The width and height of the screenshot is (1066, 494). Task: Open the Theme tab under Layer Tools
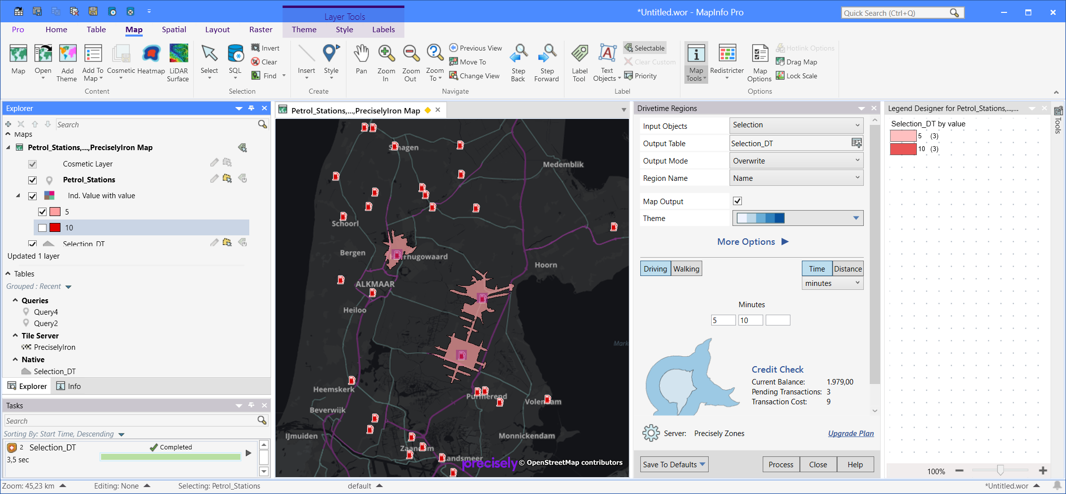click(x=304, y=29)
